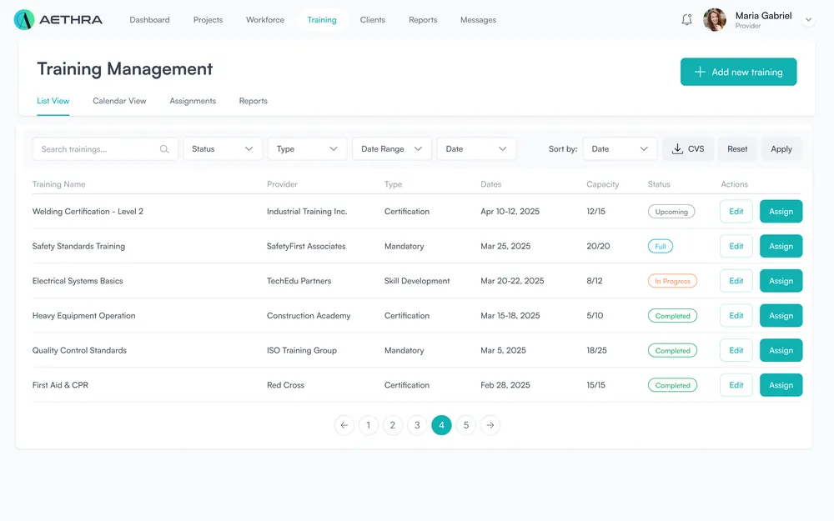Click the CVS export button
The height and width of the screenshot is (521, 834).
(x=688, y=149)
